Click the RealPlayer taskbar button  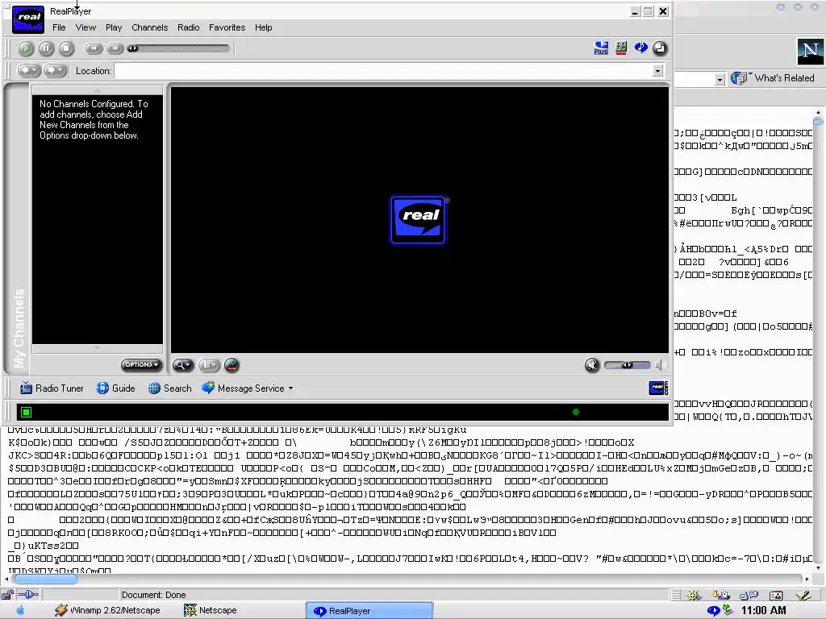click(369, 611)
